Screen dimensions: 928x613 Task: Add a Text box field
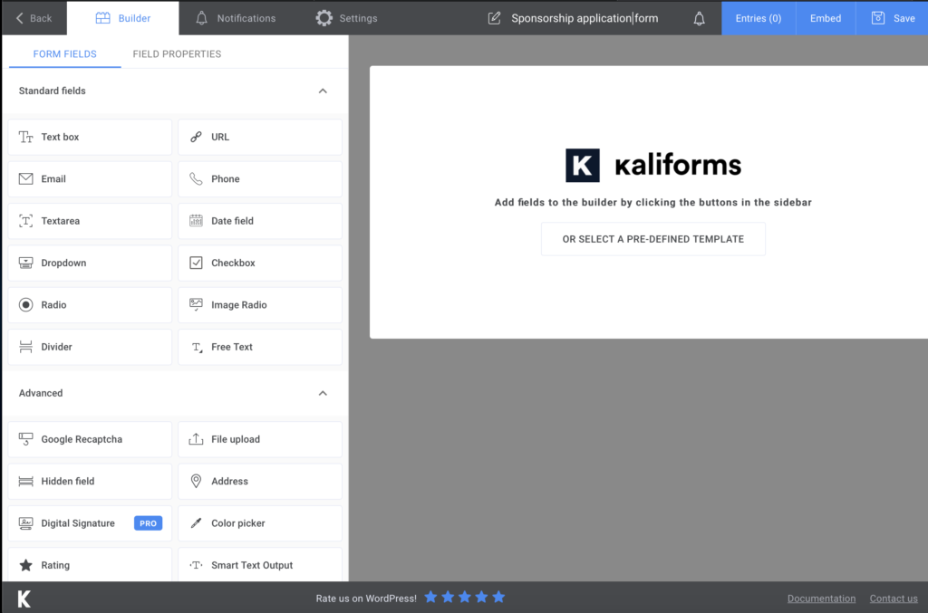(90, 137)
